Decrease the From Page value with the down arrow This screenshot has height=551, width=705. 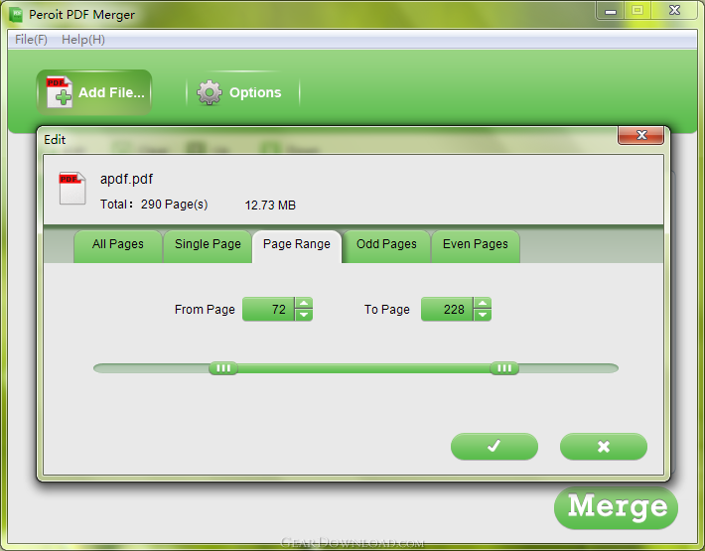click(x=304, y=315)
